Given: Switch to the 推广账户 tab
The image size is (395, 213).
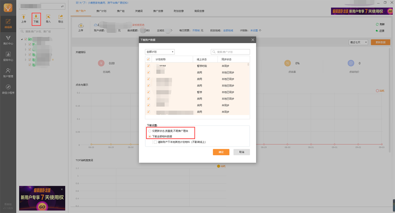Looking at the screenshot, I should pyautogui.click(x=81, y=11).
